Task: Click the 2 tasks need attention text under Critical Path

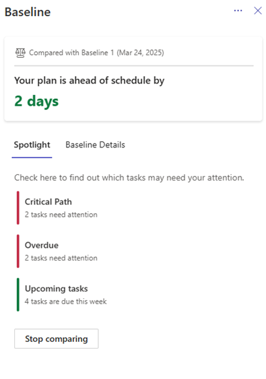Action: (61, 215)
